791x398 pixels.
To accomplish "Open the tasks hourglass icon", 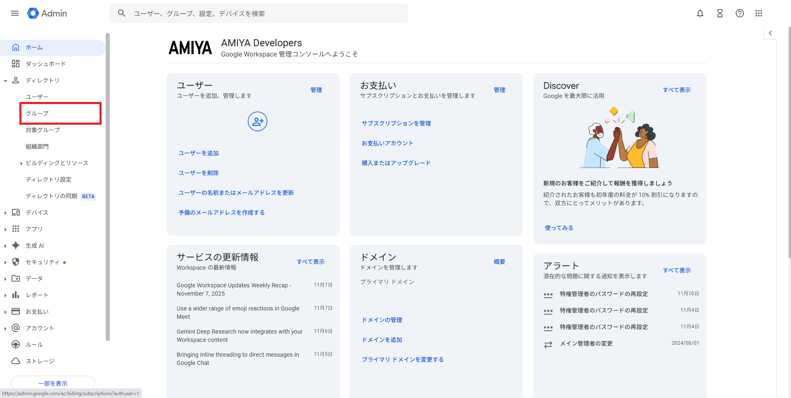I will [720, 13].
